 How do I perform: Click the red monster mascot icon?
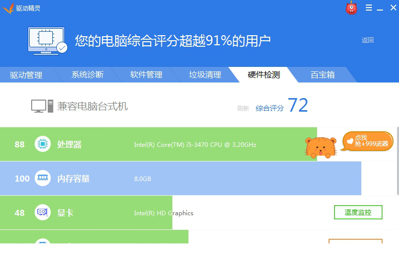(x=351, y=8)
